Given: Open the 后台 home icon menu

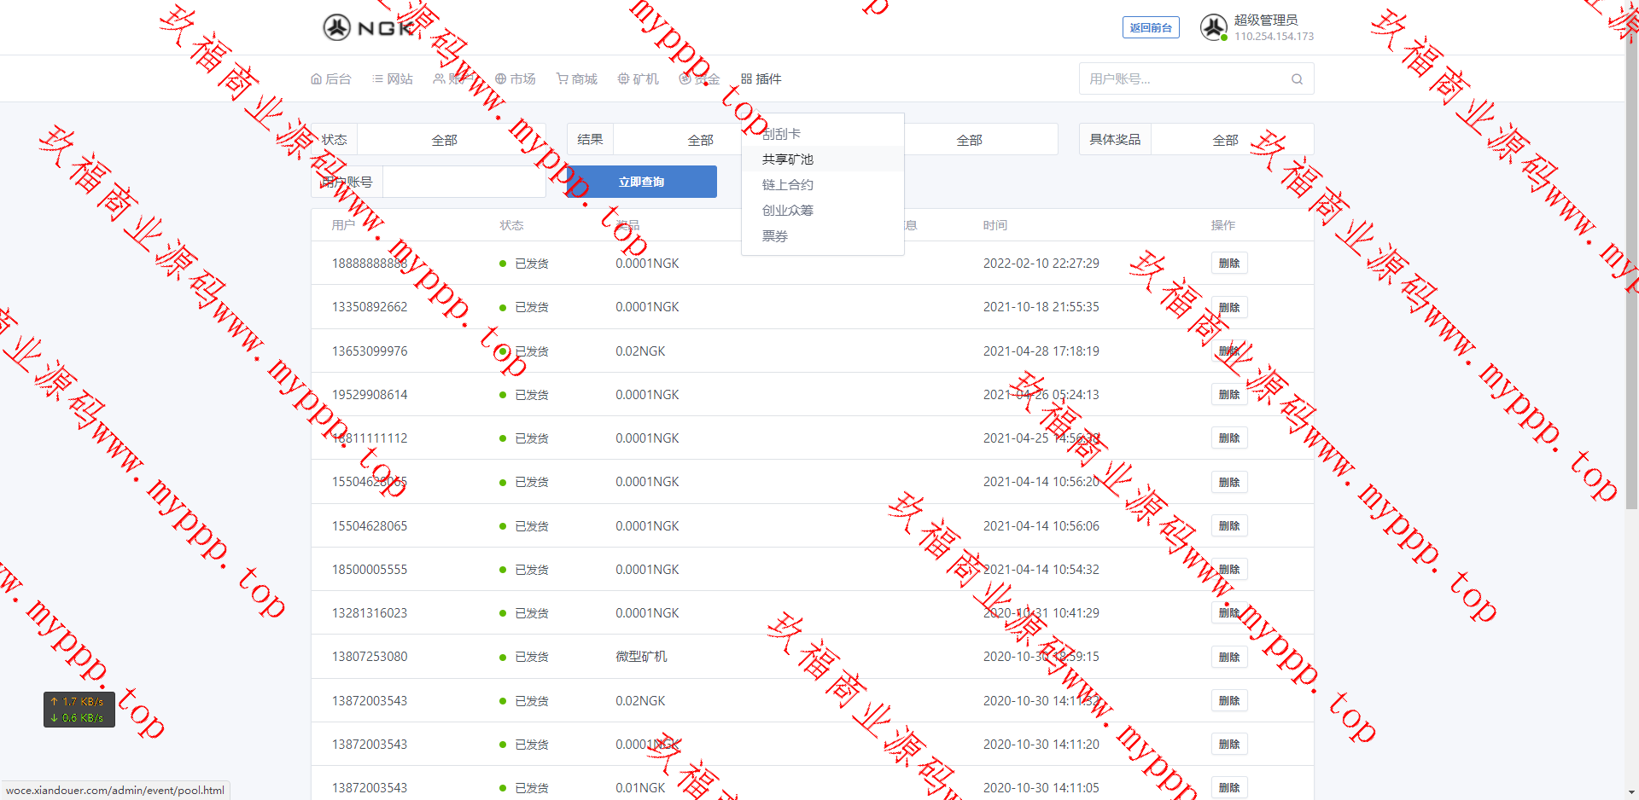Looking at the screenshot, I should coord(331,78).
